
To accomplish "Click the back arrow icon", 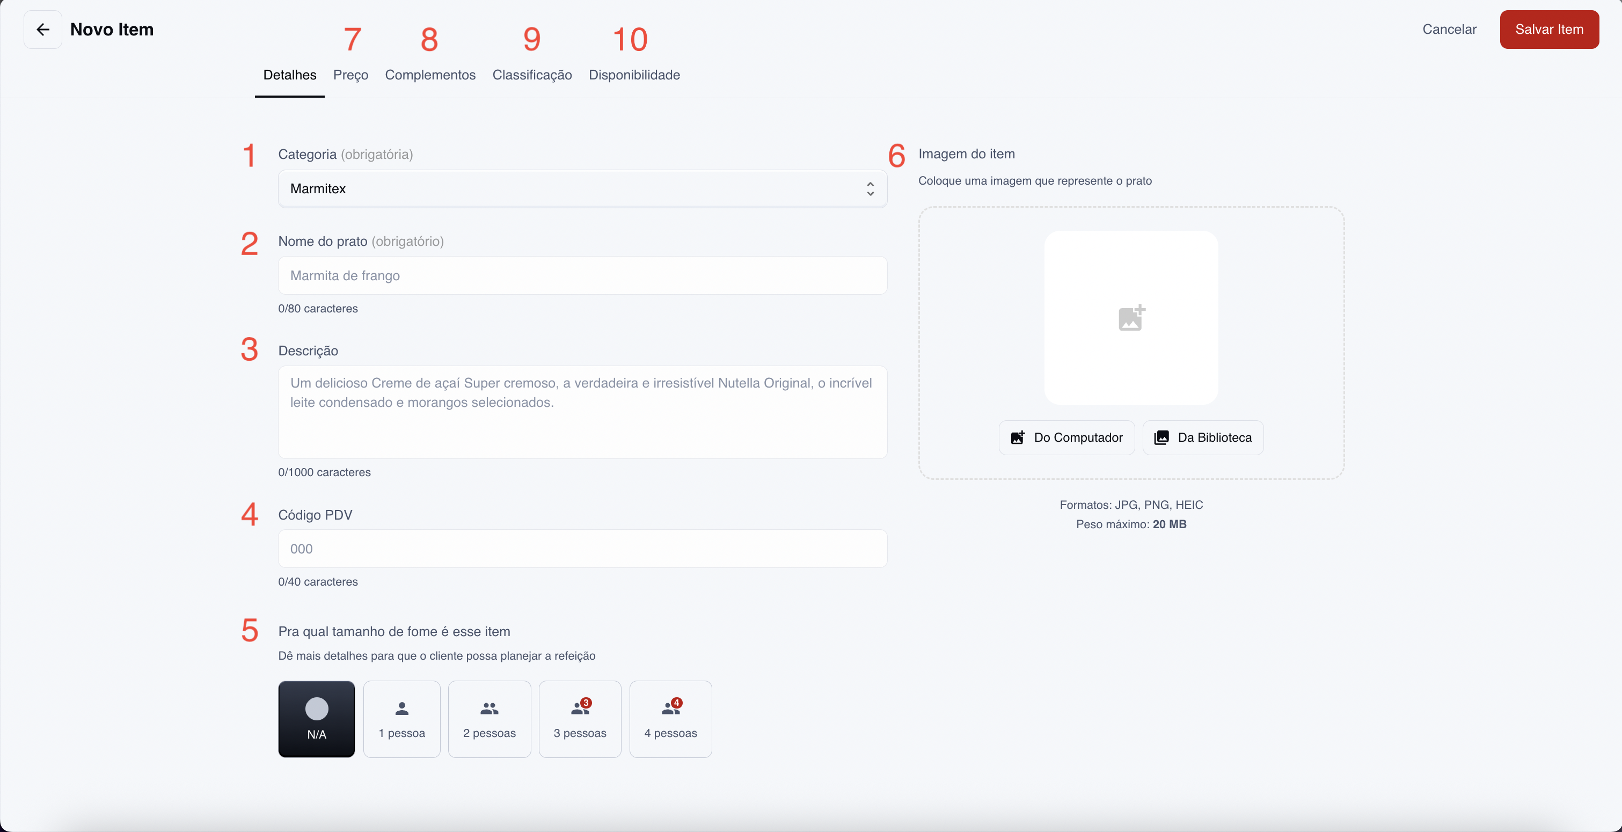I will [x=43, y=30].
